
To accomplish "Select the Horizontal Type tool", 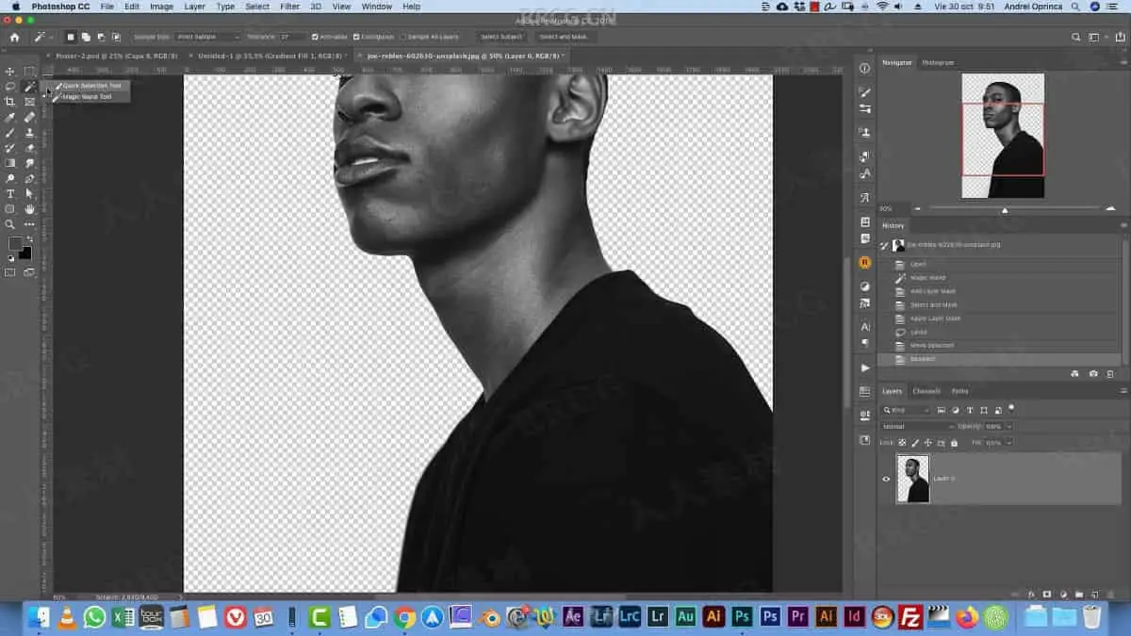I will pos(10,194).
